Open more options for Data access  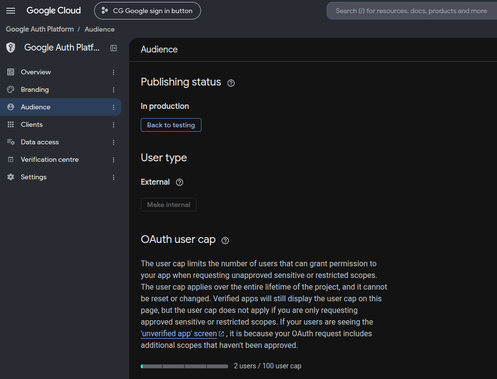(114, 142)
